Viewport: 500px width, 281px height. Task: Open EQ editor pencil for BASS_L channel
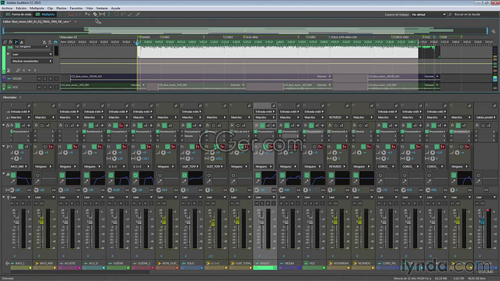pos(13,181)
